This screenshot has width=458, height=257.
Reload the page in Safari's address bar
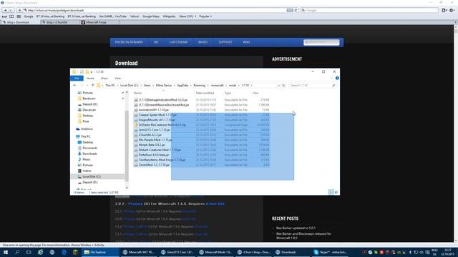click(296, 10)
